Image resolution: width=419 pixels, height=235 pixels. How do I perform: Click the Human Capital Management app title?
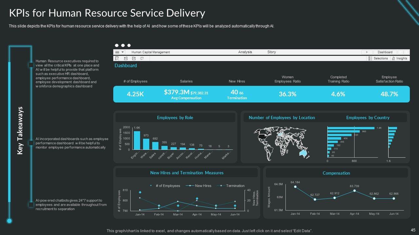point(151,52)
